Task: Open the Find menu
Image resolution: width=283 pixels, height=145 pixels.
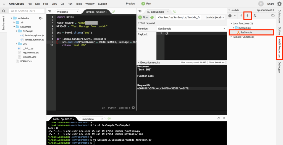Action: (x=46, y=4)
